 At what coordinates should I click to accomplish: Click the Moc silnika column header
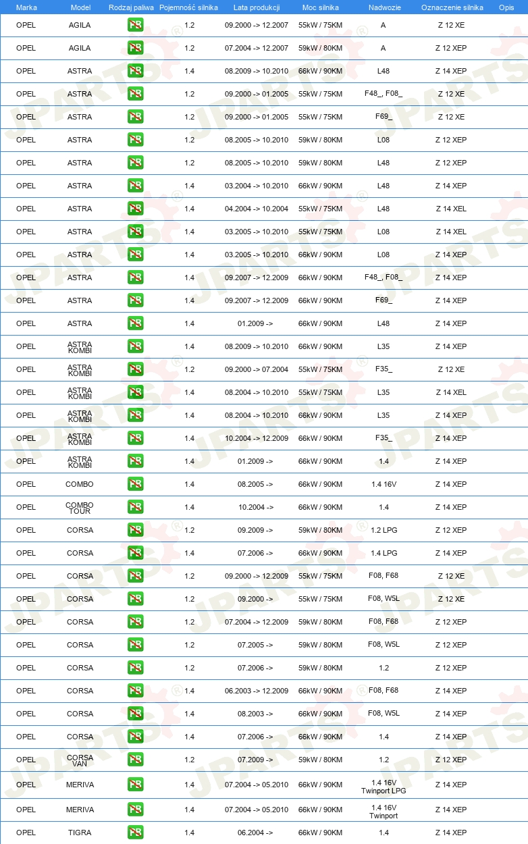pos(320,7)
